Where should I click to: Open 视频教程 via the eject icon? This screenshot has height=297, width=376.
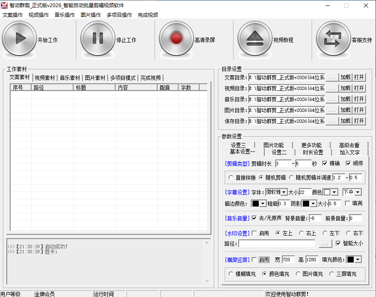point(254,39)
